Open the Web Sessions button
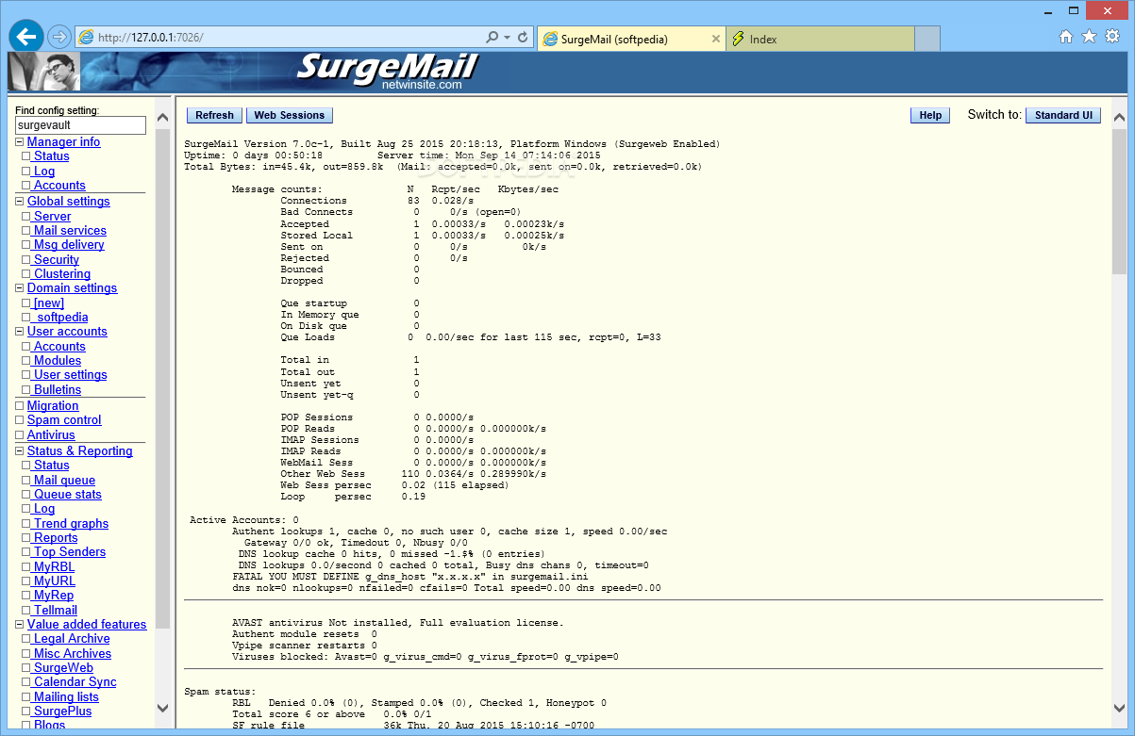1135x736 pixels. click(x=290, y=115)
